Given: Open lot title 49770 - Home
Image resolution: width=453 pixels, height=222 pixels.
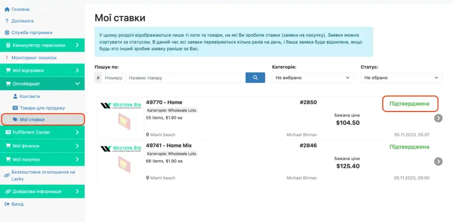Looking at the screenshot, I should click(164, 103).
